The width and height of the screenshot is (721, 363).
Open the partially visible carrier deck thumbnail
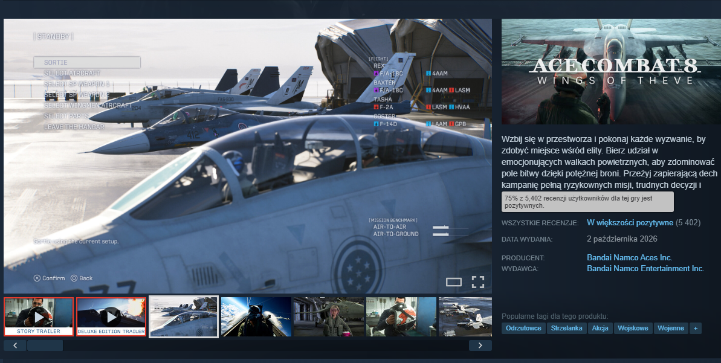pyautogui.click(x=465, y=316)
